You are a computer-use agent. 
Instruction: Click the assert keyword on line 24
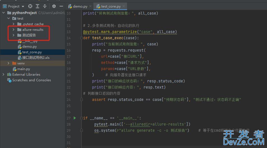[x=99, y=100]
